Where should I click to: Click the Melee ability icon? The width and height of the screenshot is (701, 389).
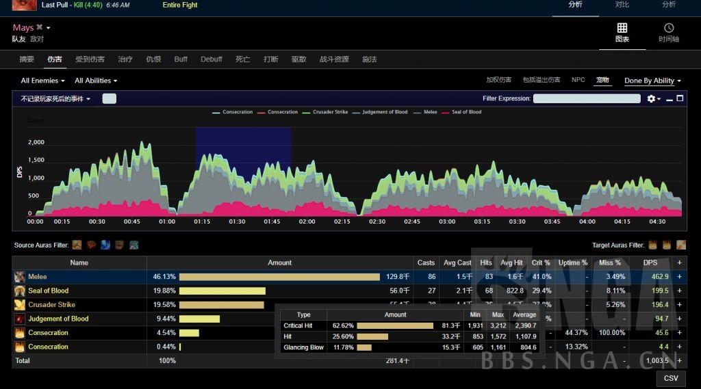[x=19, y=277]
